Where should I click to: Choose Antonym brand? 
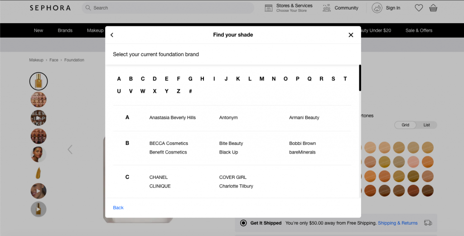click(228, 117)
